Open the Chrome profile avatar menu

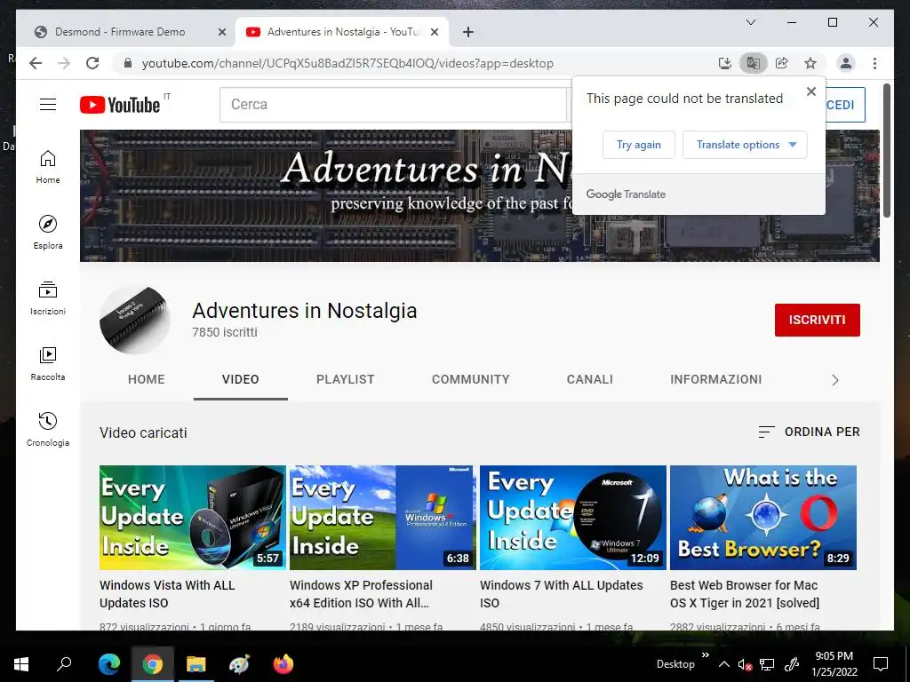[846, 63]
